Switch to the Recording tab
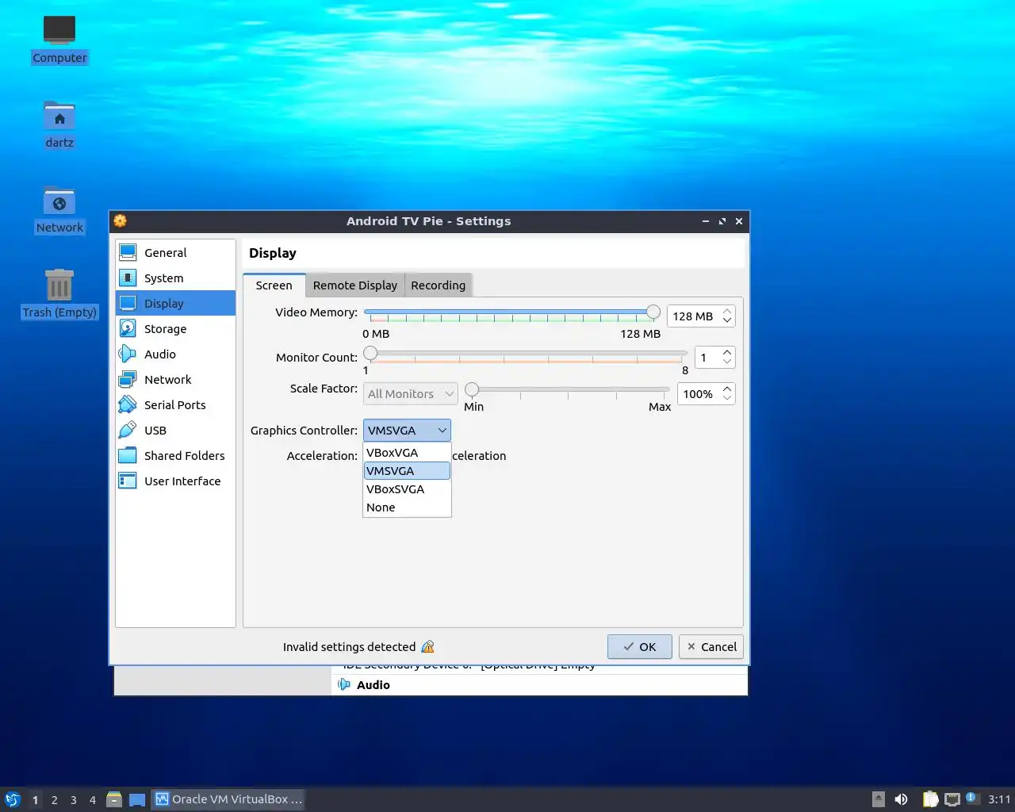 439,285
